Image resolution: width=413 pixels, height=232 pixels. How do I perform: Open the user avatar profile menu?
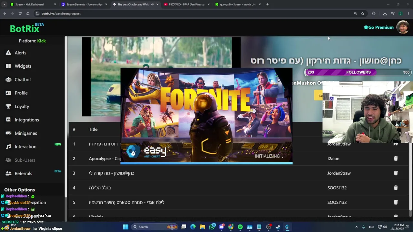(403, 27)
